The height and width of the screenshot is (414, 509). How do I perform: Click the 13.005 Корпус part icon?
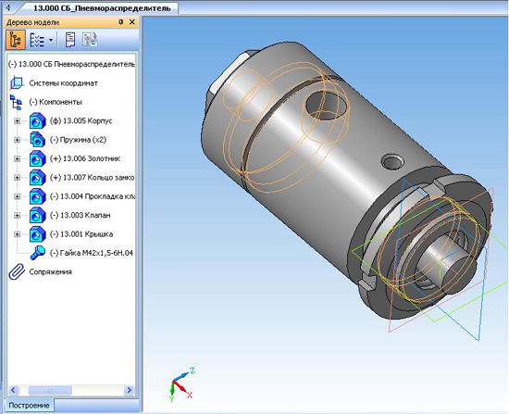pos(37,121)
